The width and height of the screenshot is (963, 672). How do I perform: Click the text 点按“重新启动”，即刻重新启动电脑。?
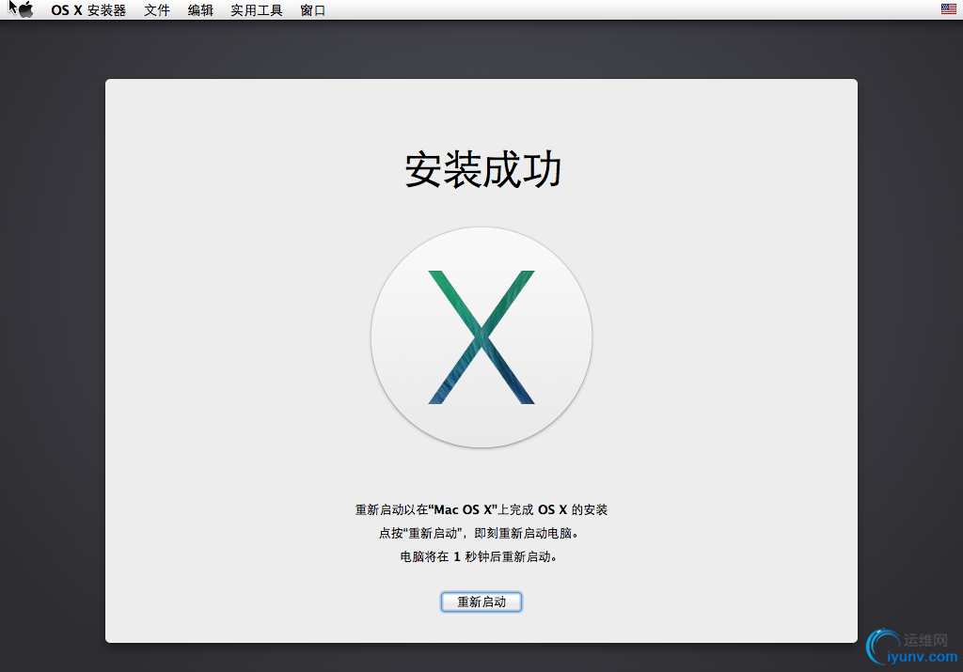click(479, 533)
